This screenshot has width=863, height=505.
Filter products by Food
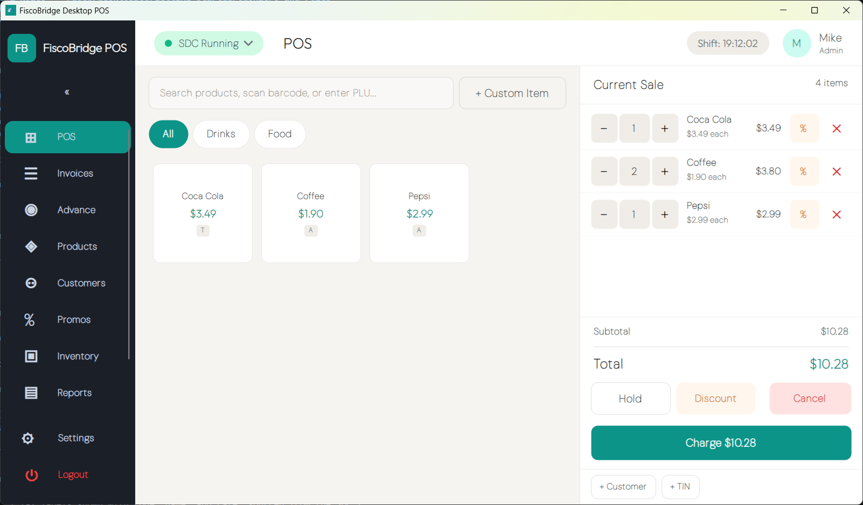tap(280, 134)
